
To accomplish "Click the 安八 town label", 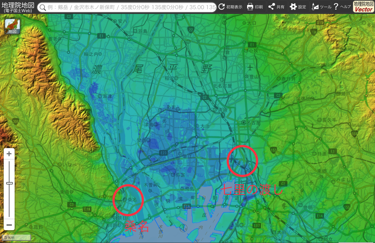I will point(122,21).
